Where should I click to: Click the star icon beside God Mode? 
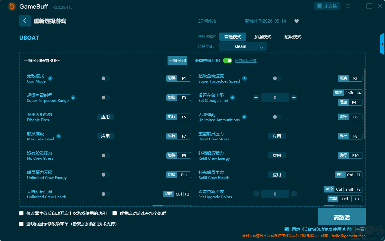click(50, 78)
